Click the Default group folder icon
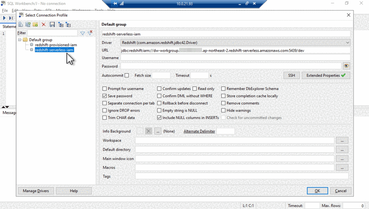This screenshot has width=369, height=209. pyautogui.click(x=25, y=40)
